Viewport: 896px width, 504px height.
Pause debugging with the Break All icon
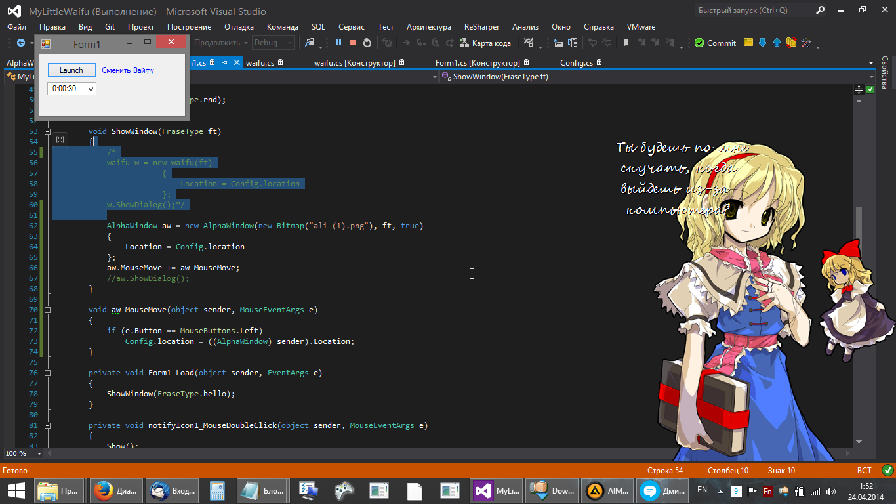pyautogui.click(x=338, y=43)
